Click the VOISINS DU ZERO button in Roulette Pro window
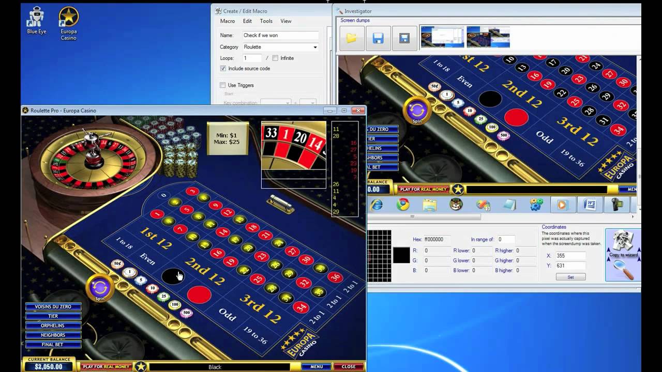The width and height of the screenshot is (662, 372). tap(53, 306)
